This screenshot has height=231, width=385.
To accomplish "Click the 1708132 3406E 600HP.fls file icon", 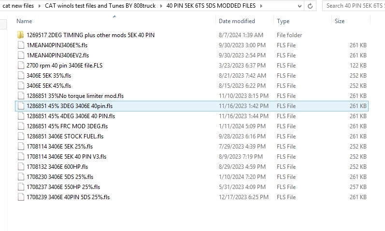I will pos(20,167).
